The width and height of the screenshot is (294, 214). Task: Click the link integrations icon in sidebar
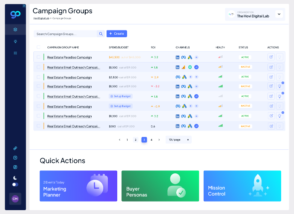coord(15,149)
